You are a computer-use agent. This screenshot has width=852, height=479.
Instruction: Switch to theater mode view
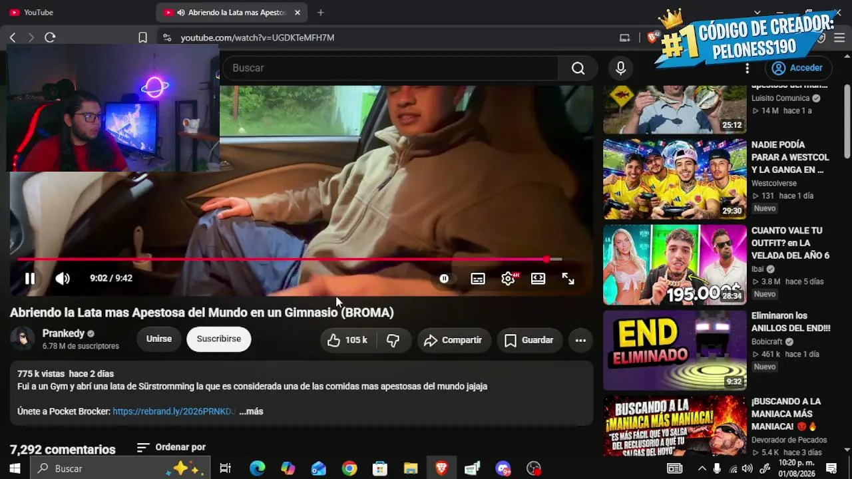pos(538,279)
